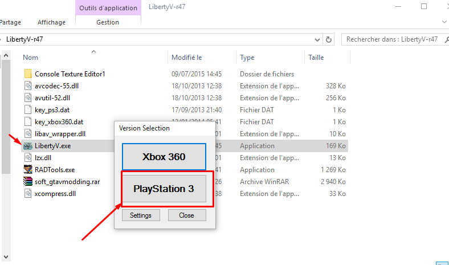Select the LibertyV.exe file name
The height and width of the screenshot is (265, 449).
point(52,146)
